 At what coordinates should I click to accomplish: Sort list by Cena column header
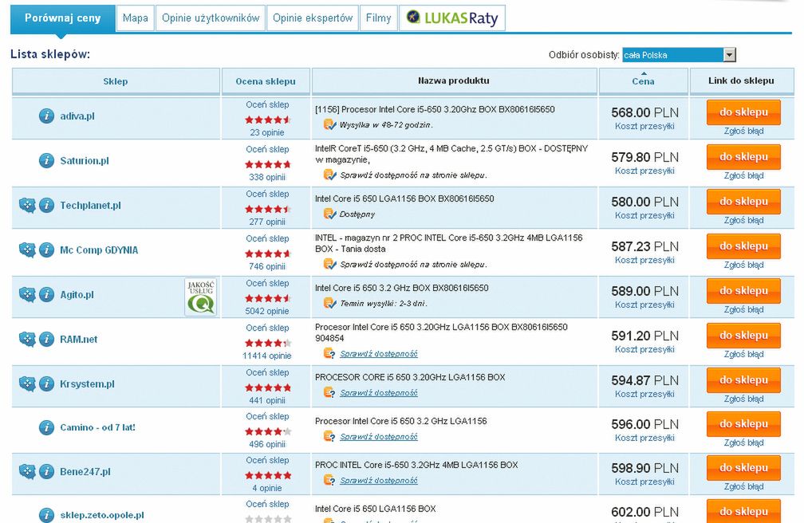point(643,81)
